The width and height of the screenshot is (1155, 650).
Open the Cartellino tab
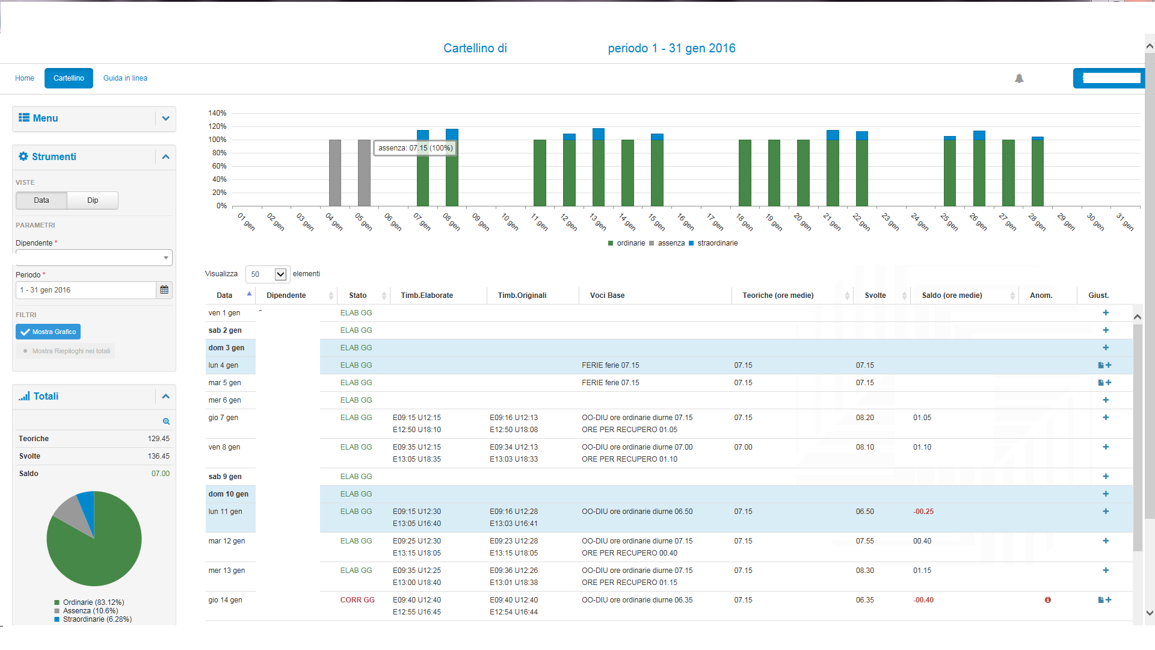click(x=69, y=78)
